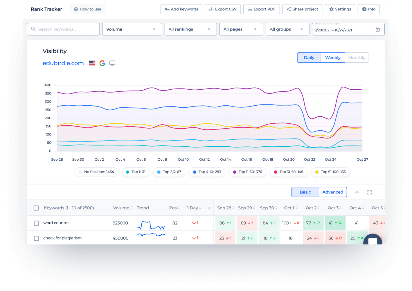The width and height of the screenshot is (412, 291).
Task: Click the Settings button
Action: pos(340,9)
